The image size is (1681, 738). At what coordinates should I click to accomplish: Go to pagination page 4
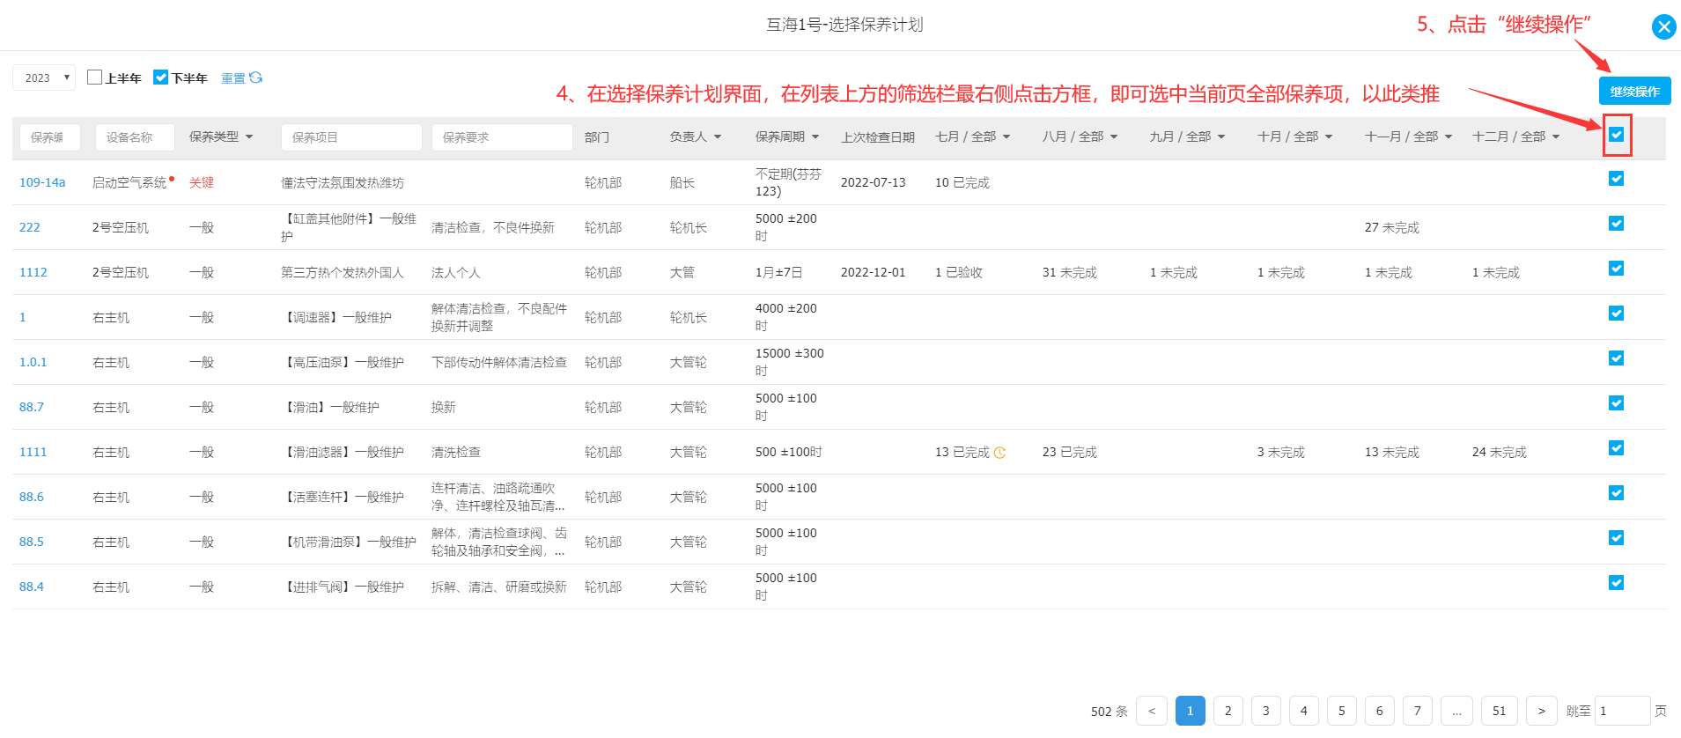pyautogui.click(x=1303, y=711)
